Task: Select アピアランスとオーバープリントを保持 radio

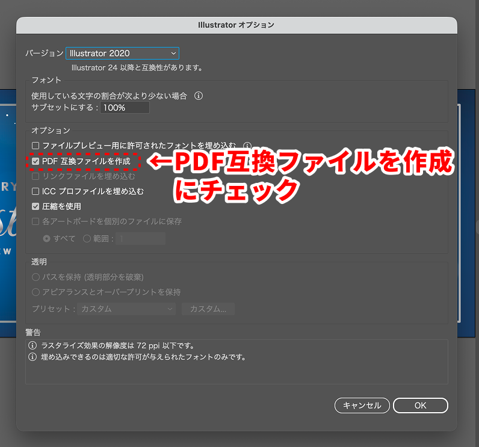Action: (x=36, y=292)
